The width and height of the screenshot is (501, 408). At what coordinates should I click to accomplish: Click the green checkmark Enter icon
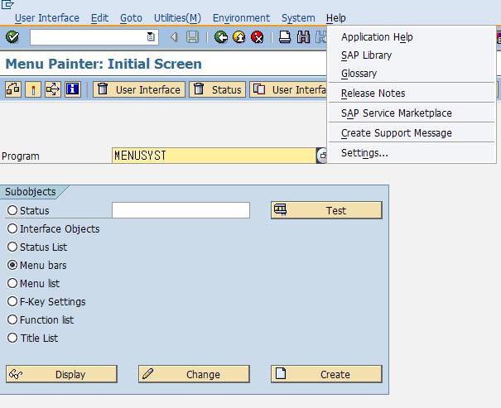click(x=12, y=37)
